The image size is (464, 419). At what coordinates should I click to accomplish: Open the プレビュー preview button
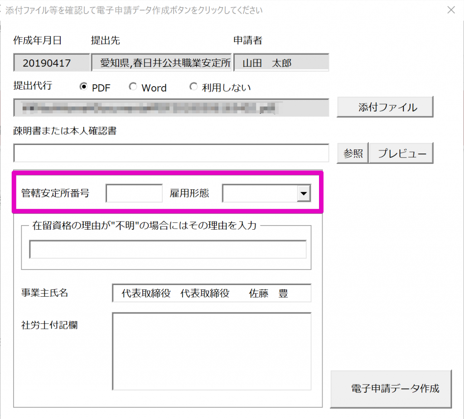coord(401,154)
